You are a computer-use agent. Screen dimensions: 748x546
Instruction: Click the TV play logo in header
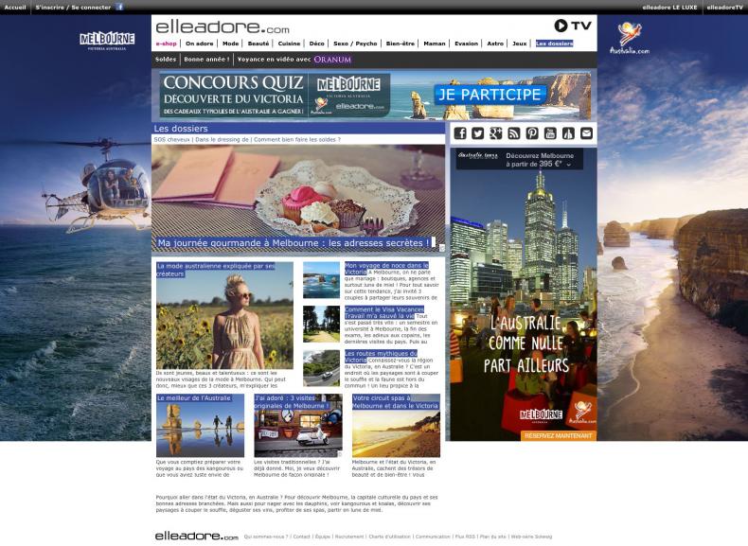point(573,26)
